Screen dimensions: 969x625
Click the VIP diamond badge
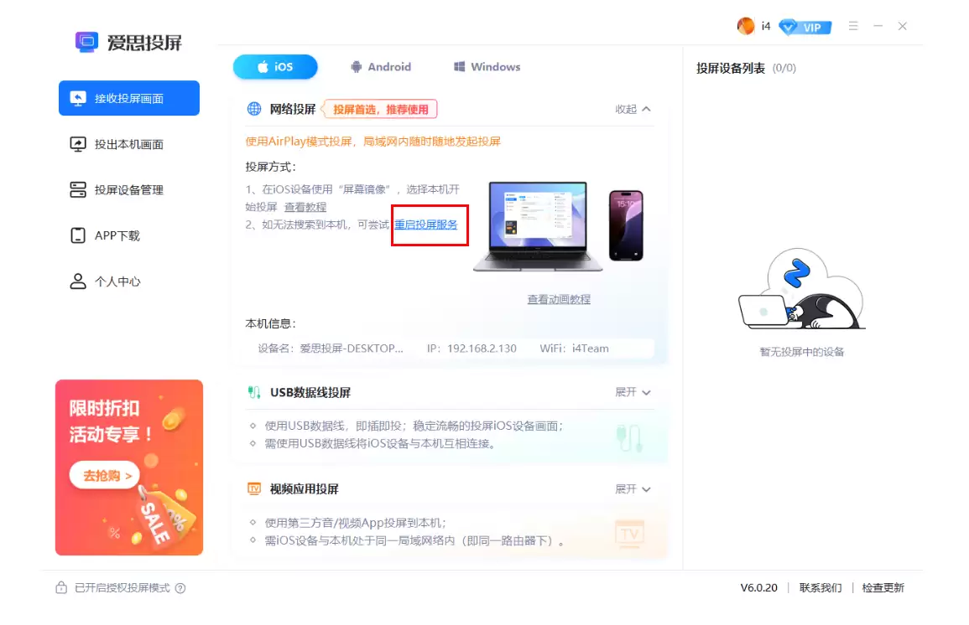805,27
